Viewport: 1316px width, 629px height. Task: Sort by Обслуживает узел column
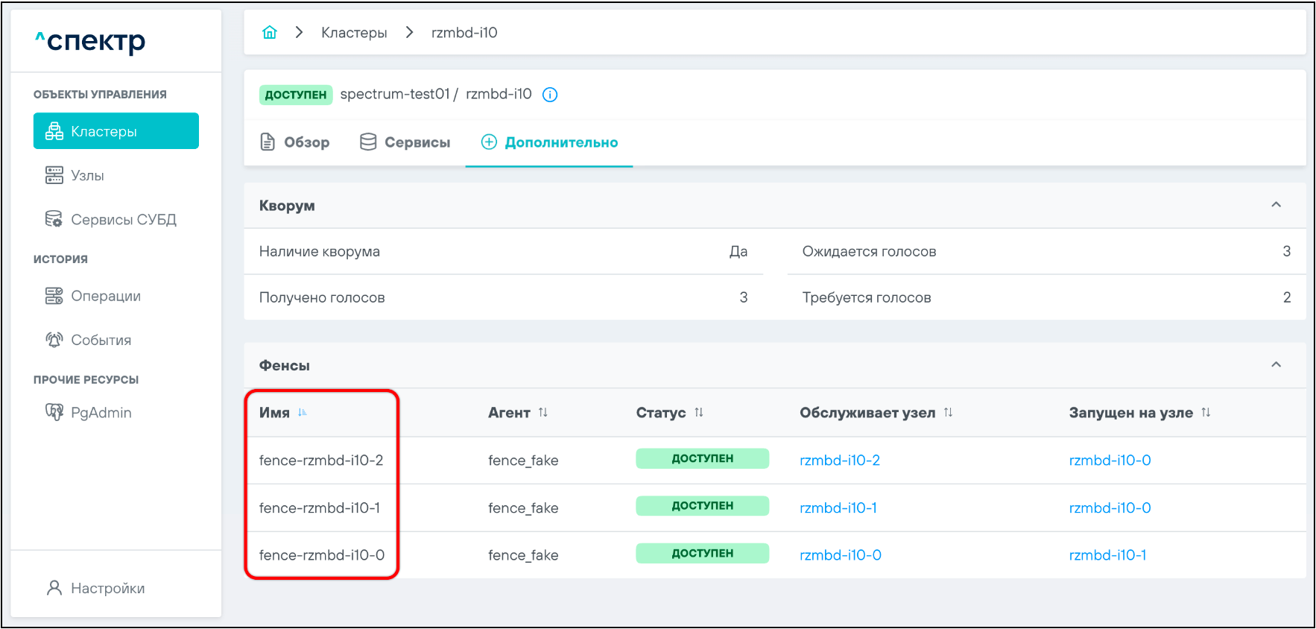(948, 413)
